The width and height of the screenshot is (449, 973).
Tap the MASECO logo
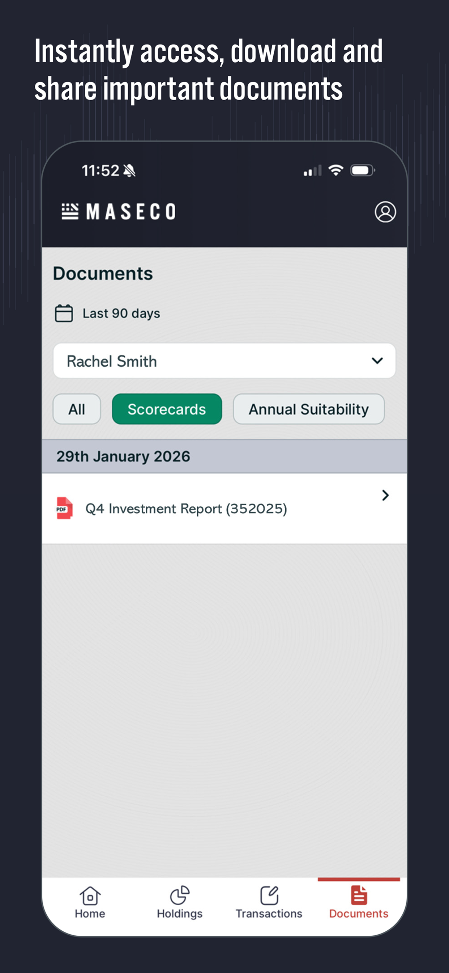tap(119, 211)
